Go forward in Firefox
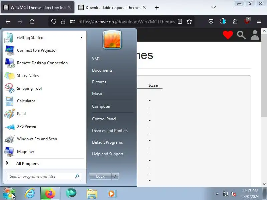 [20, 21]
